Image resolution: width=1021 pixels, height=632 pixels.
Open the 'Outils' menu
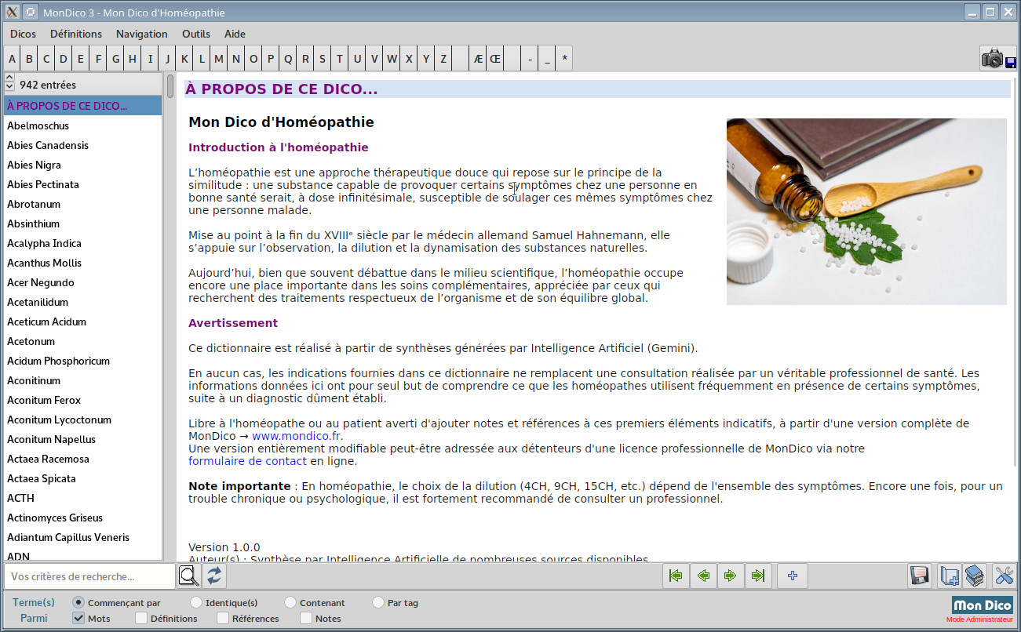pos(196,34)
